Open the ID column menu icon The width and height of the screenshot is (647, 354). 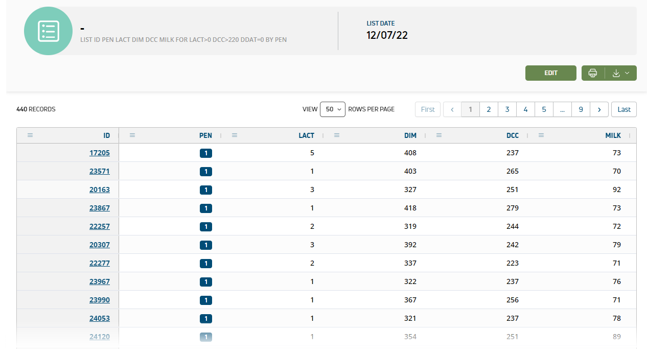tap(30, 135)
